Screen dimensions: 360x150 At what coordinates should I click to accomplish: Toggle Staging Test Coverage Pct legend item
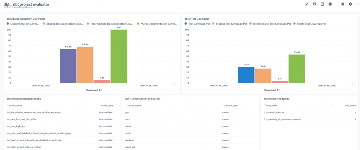coord(230,24)
